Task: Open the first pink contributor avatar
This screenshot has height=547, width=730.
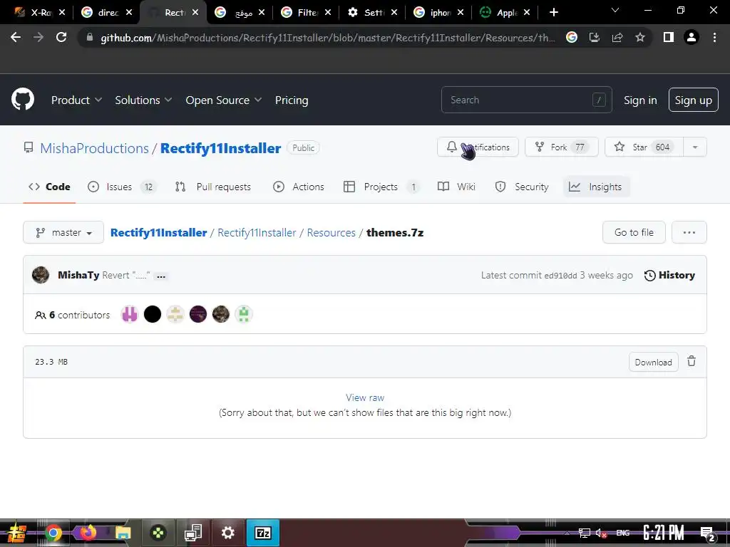Action: click(x=130, y=314)
